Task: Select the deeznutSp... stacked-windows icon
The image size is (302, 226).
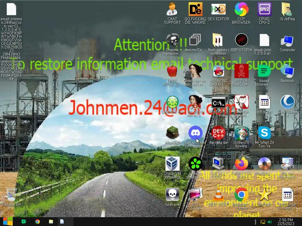Action: (x=195, y=43)
